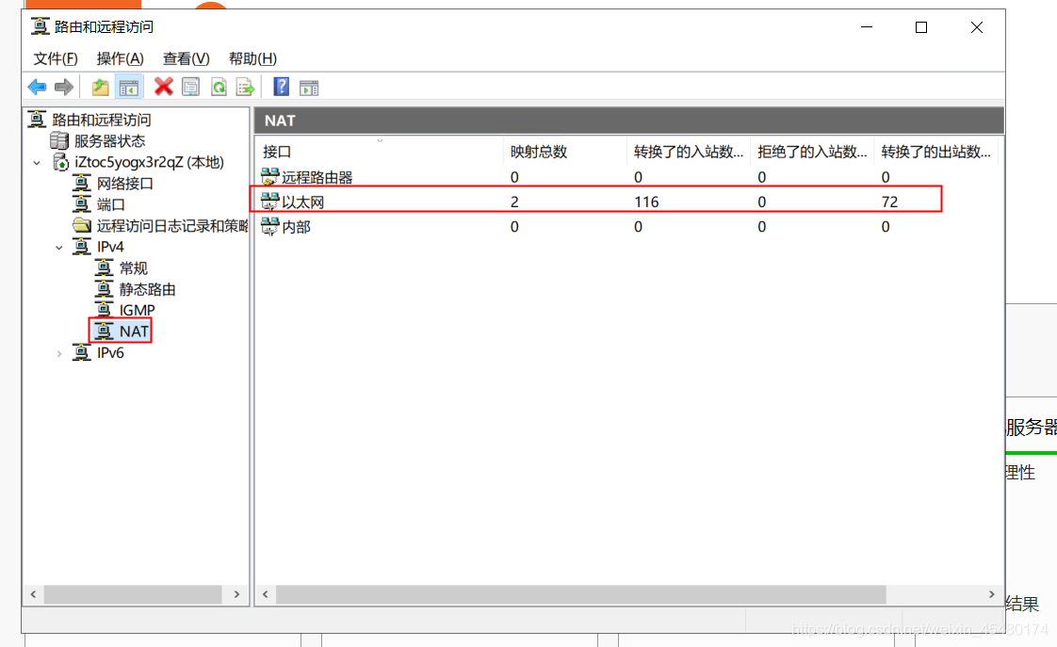Open the properties toolbar icon

click(x=191, y=87)
